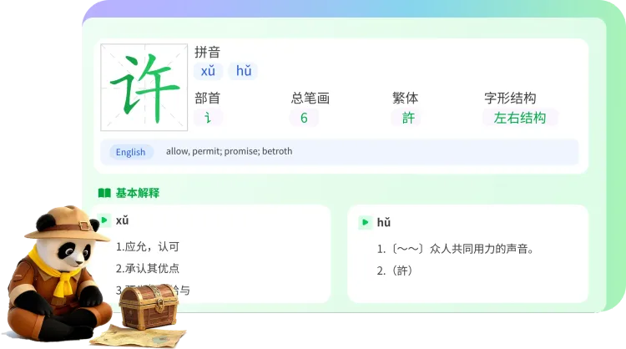Select the definition 众人共同用力的声音
626x349 pixels.
(x=456, y=249)
